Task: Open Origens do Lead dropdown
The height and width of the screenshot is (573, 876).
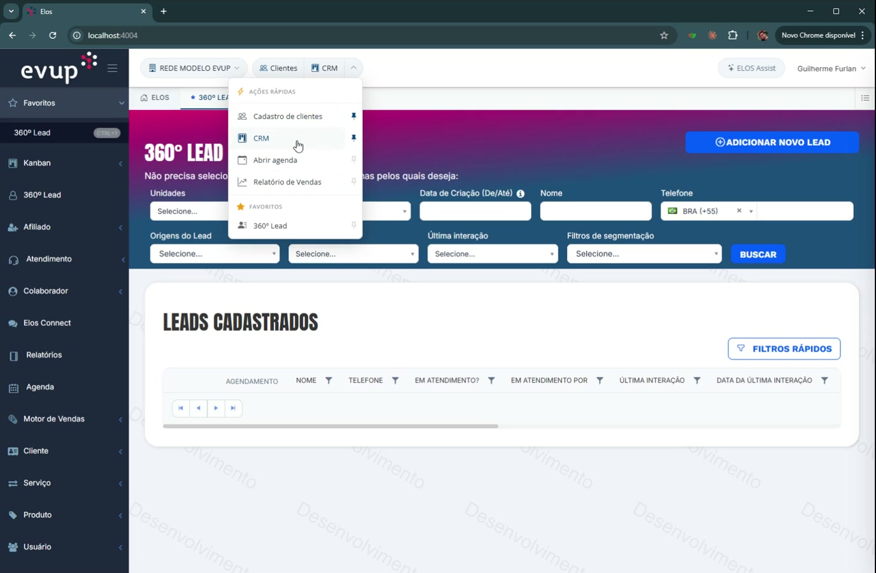Action: 215,253
